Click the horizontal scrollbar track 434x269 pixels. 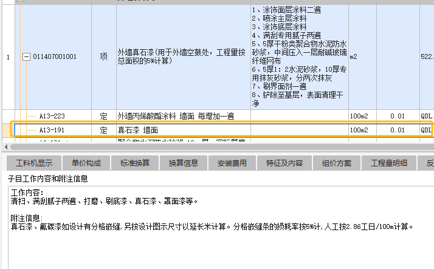(x=221, y=147)
